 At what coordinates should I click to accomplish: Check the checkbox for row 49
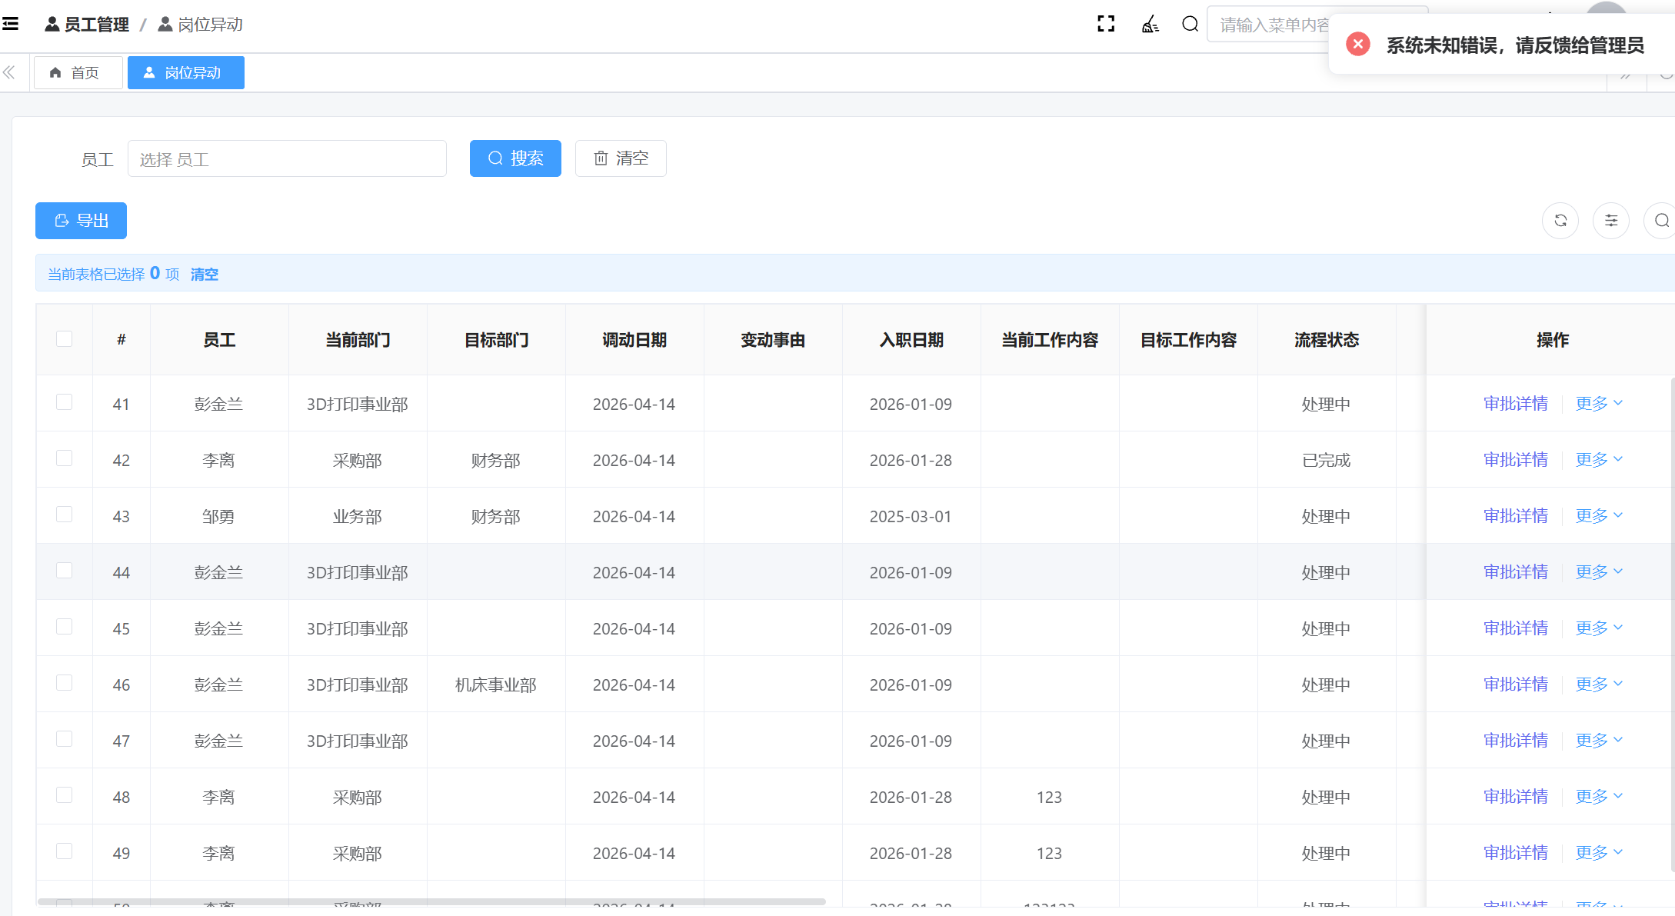coord(65,851)
